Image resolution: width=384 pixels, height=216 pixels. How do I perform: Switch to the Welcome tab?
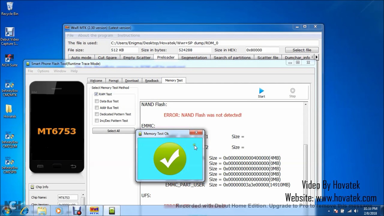coord(96,81)
